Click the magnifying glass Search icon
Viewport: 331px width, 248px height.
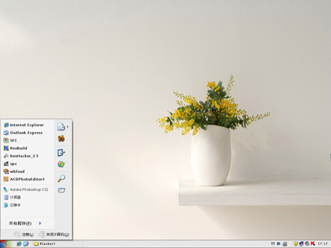(x=62, y=178)
